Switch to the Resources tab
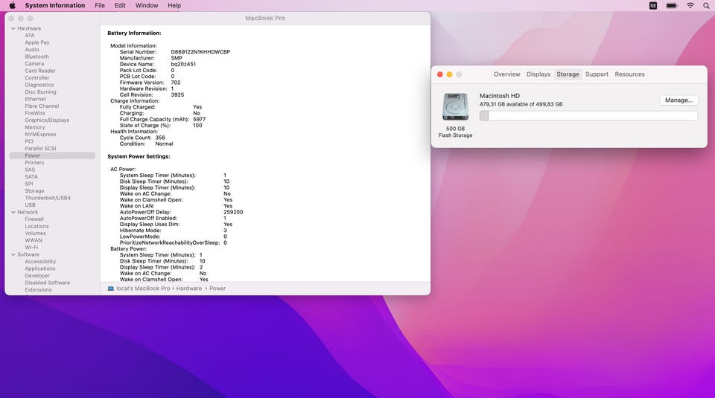Screen dimensions: 715x398 tap(629, 74)
